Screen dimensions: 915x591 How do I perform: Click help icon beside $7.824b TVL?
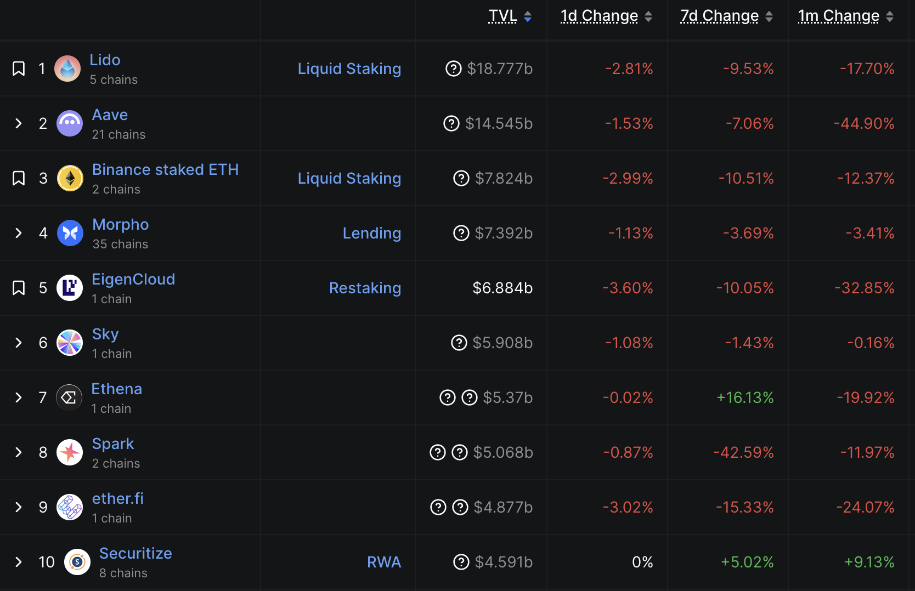pyautogui.click(x=461, y=178)
